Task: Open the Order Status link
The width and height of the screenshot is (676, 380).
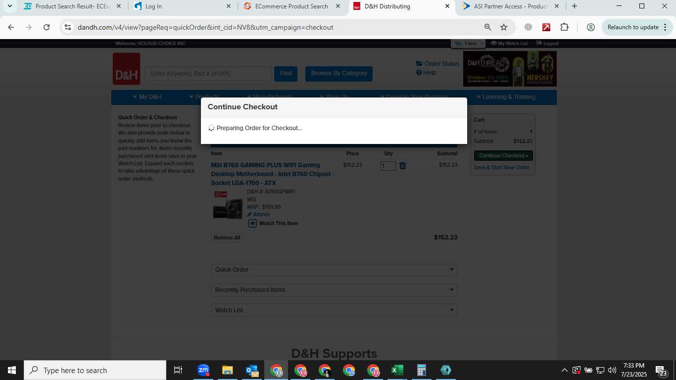Action: point(438,64)
